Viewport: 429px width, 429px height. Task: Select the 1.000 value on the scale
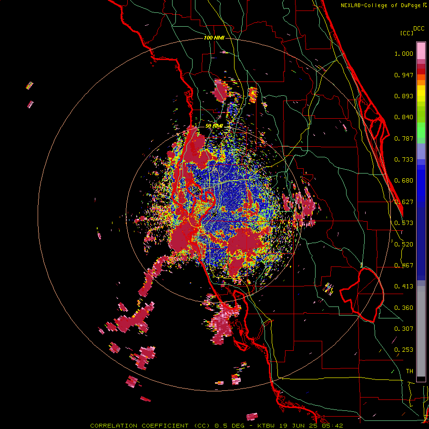tap(404, 53)
